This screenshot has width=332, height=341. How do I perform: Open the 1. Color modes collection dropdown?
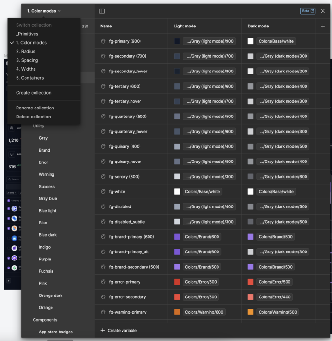[x=44, y=11]
